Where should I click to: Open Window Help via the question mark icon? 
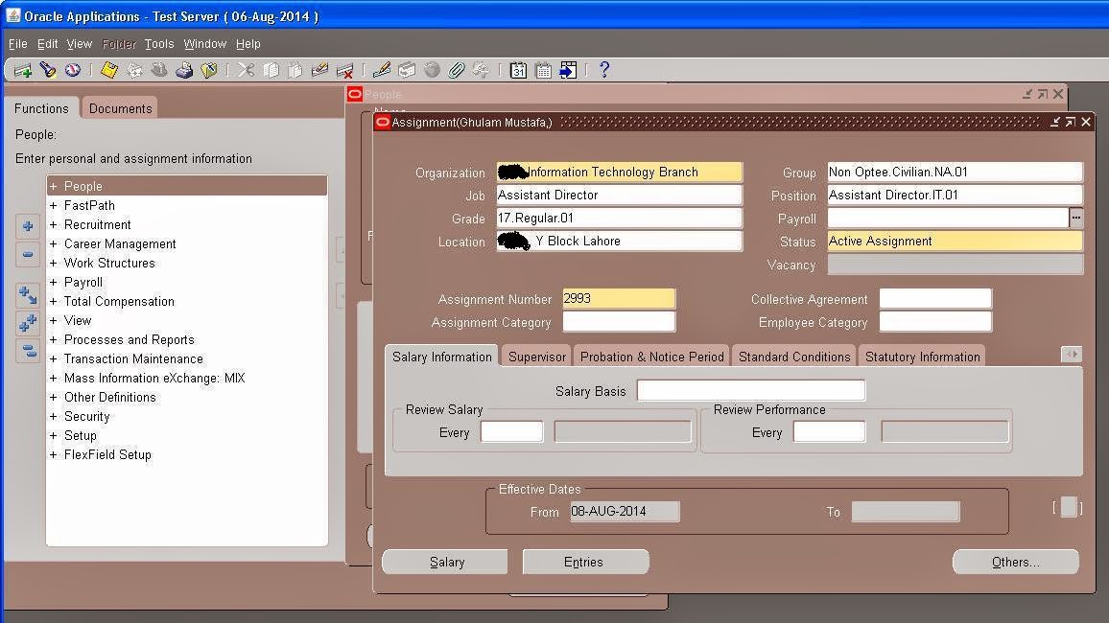point(604,69)
